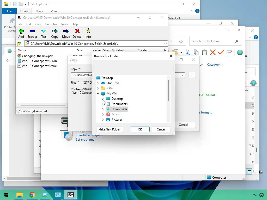This screenshot has width=267, height=200.
Task: Open the settings gear in system tray
Action: point(262,195)
